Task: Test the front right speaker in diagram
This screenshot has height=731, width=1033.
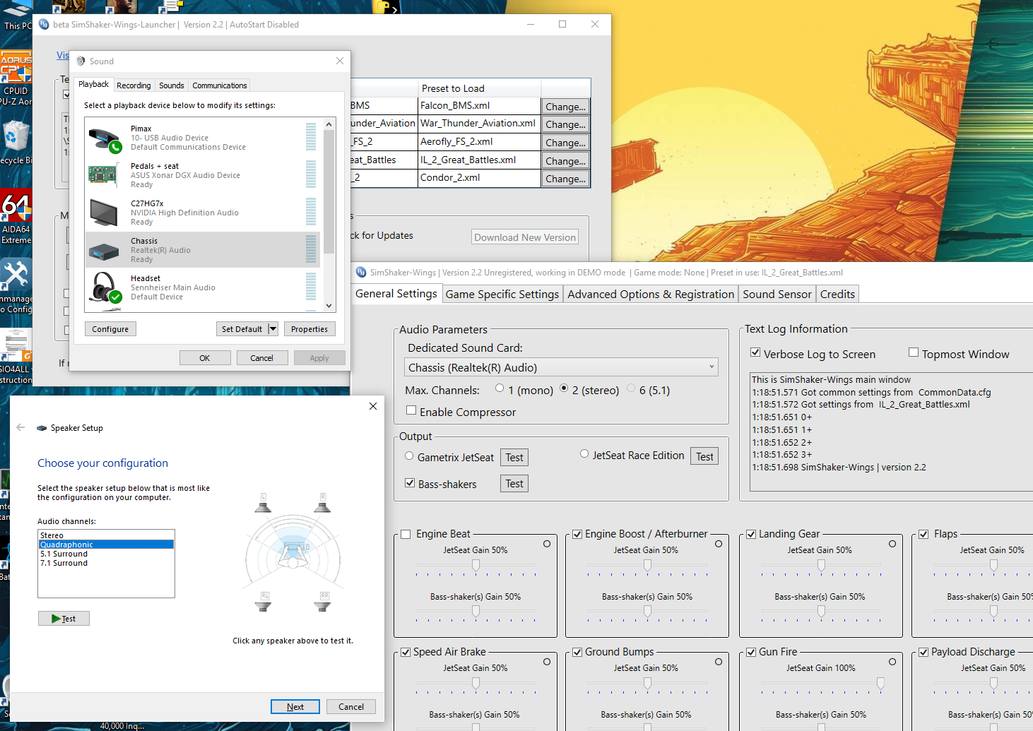Action: pos(322,503)
